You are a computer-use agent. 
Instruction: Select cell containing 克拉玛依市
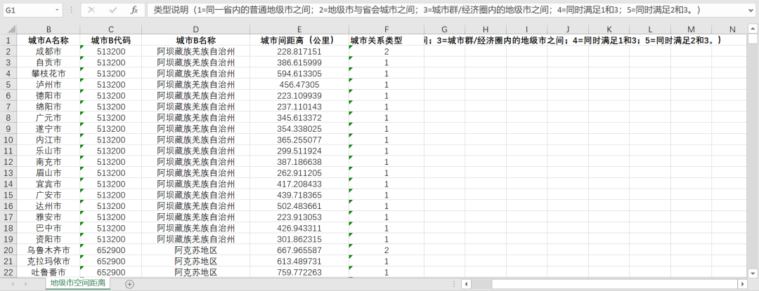point(49,261)
